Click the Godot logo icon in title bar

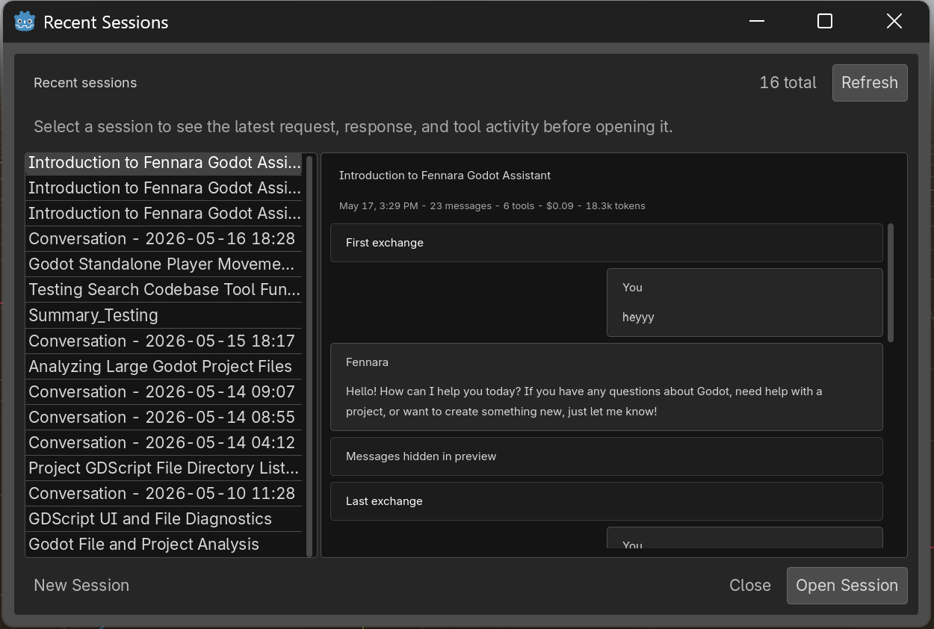point(25,22)
